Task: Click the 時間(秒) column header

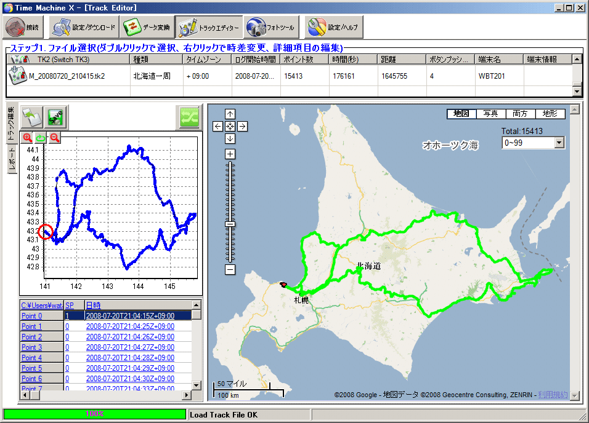Action: (x=353, y=59)
